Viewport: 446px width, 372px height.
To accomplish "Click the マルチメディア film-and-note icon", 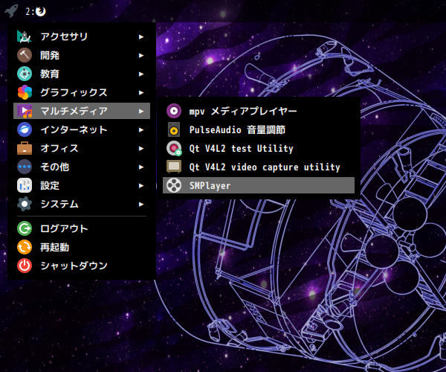I will tap(25, 111).
